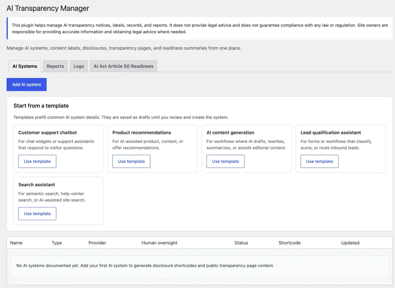Click the 'For chat widgets or support assistants' description
This screenshot has width=395, height=288.
(x=56, y=144)
